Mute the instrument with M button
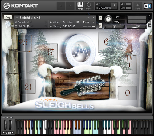 coord(100,26)
